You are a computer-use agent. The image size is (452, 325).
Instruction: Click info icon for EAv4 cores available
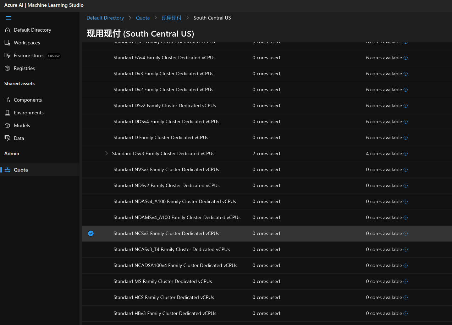[406, 58]
